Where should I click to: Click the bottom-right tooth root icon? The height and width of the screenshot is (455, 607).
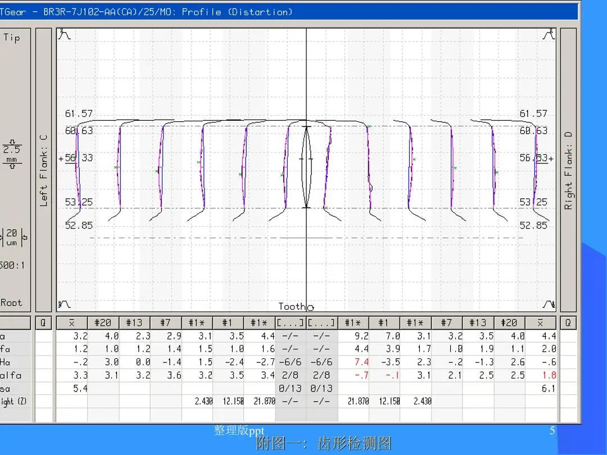549,304
